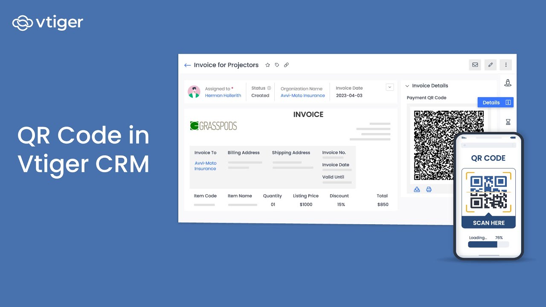Screen dimensions: 546x307
Task: Click the Invoice for Projectors title
Action: tap(226, 65)
